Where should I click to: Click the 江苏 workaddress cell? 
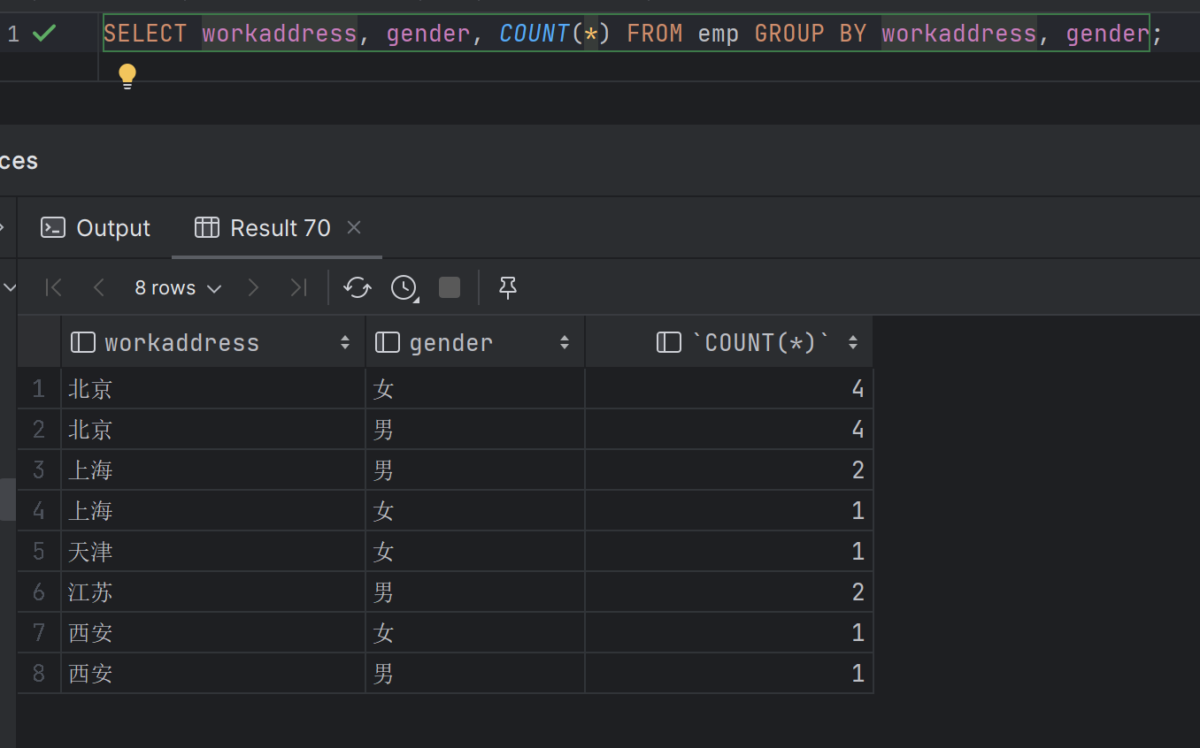point(213,592)
